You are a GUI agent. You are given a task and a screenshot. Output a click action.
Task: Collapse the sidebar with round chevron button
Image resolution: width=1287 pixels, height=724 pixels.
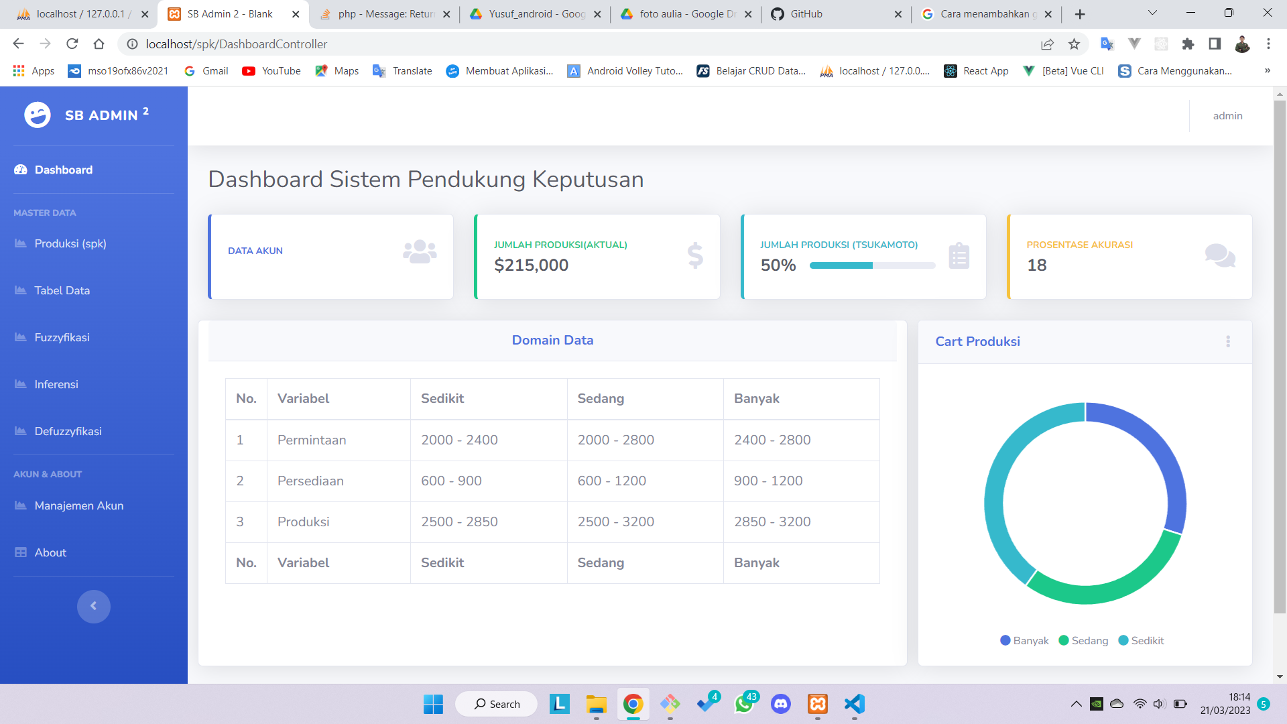(93, 606)
